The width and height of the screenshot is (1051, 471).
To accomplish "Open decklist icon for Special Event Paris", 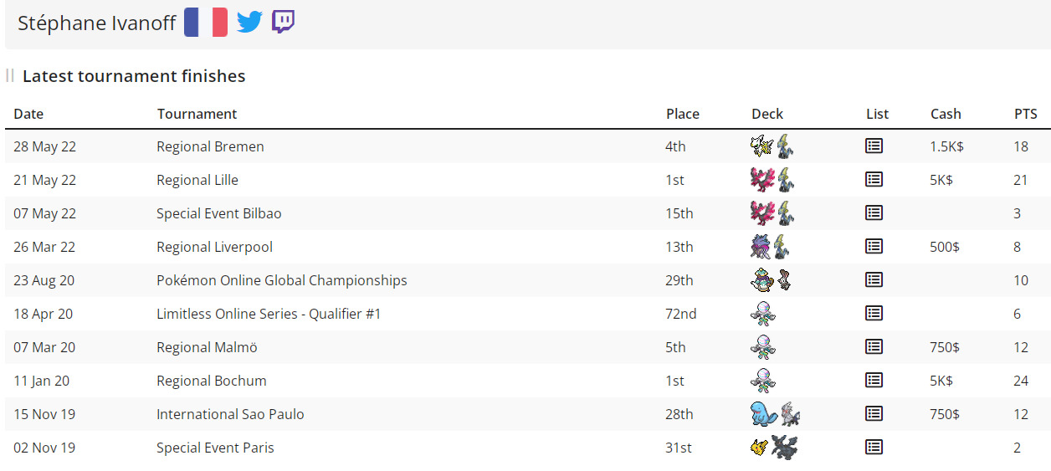I will click(874, 448).
